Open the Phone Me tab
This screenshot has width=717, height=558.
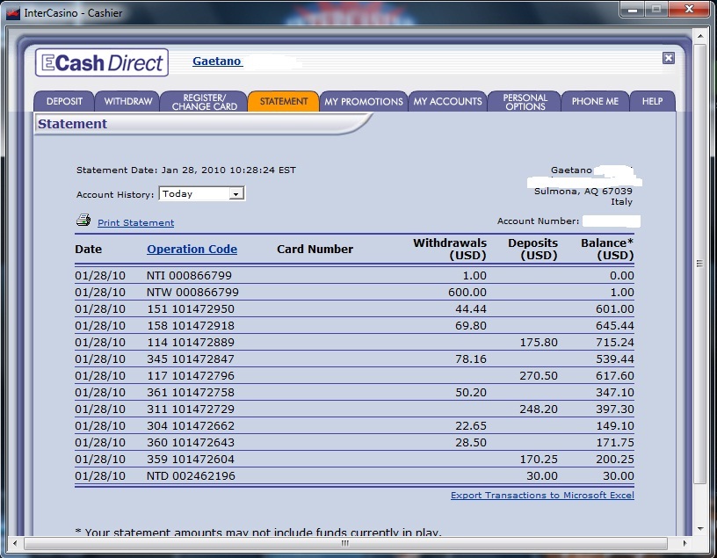click(595, 101)
